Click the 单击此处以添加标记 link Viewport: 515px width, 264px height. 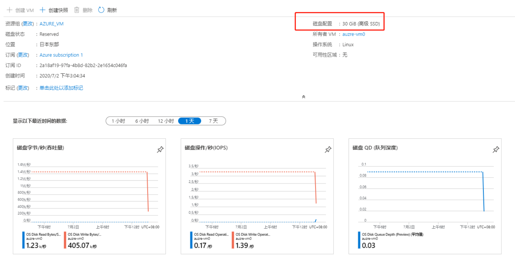point(61,88)
